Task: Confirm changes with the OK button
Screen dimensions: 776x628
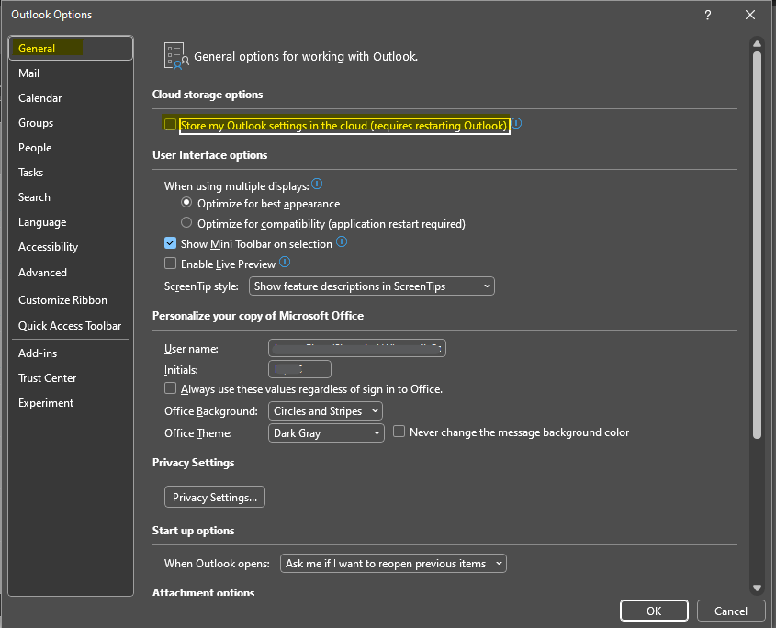Action: (x=654, y=611)
